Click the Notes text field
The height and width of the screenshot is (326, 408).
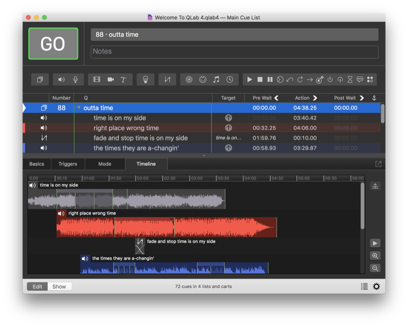coord(234,51)
